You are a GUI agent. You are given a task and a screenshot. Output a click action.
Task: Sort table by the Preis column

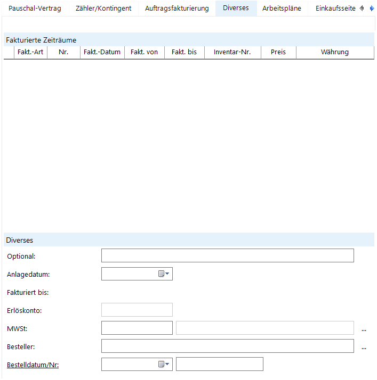pyautogui.click(x=278, y=52)
